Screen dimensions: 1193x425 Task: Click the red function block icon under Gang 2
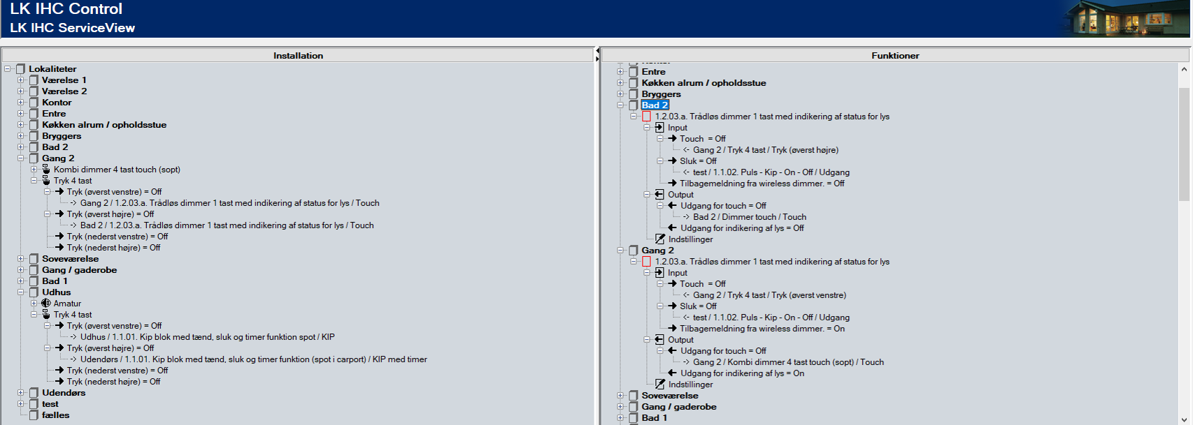(646, 262)
